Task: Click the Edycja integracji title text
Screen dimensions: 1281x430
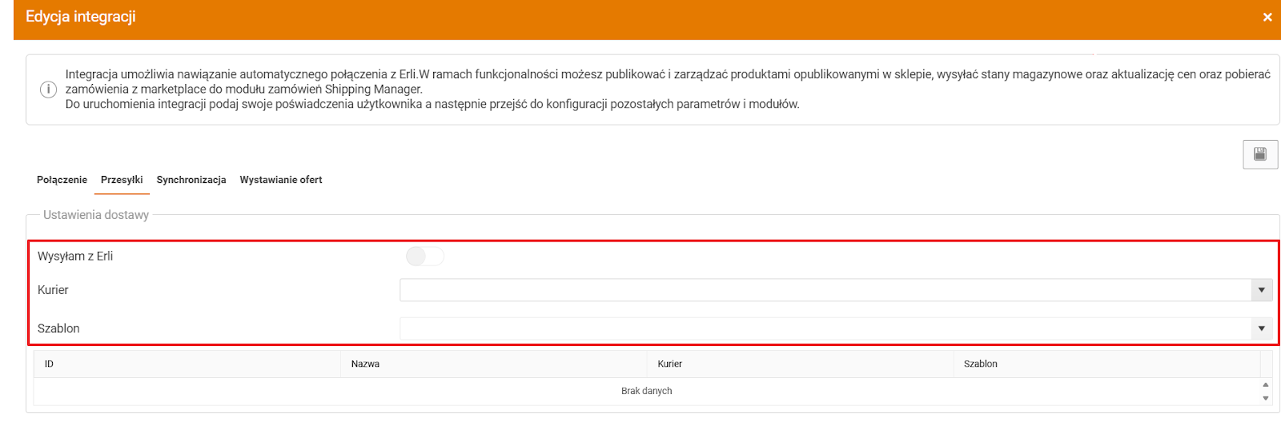Action: (81, 17)
